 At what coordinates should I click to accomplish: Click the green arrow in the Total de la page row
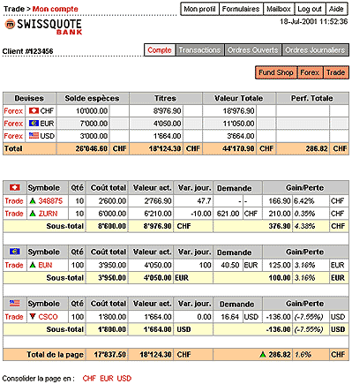pyautogui.click(x=263, y=355)
